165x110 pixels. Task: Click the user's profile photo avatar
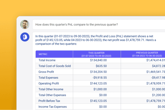(25, 24)
